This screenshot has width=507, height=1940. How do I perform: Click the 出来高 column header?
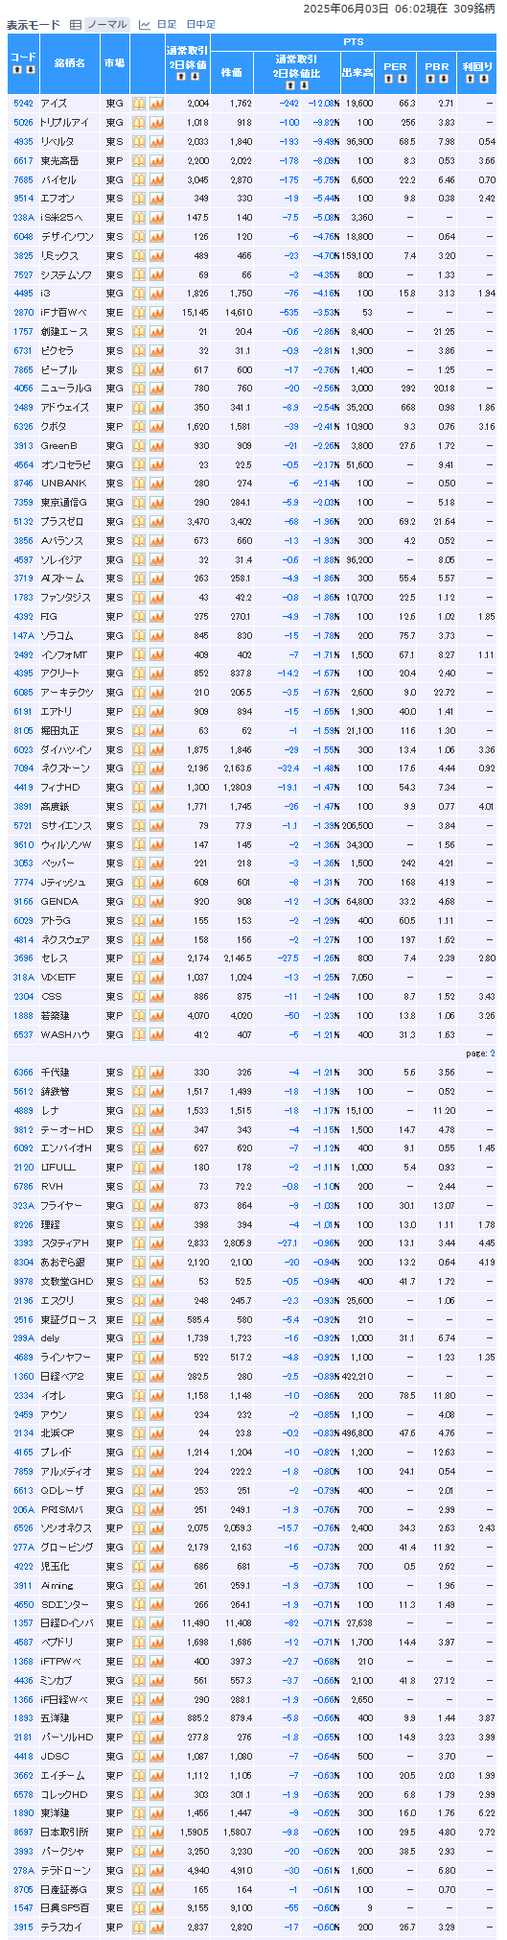(x=357, y=73)
